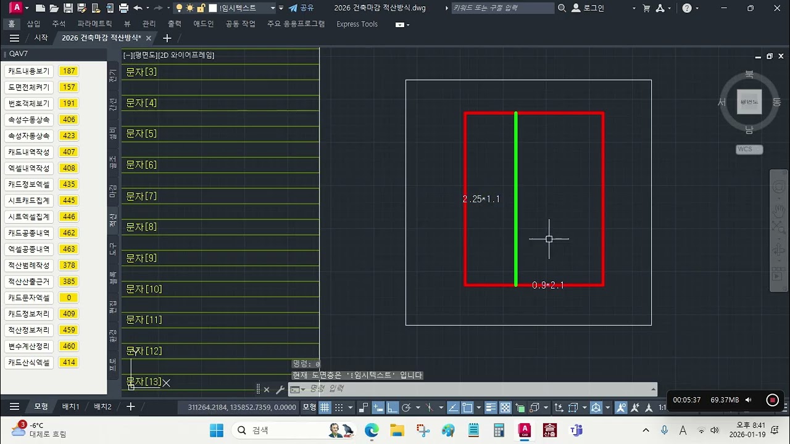Click the Save As icon with pencil
The width and height of the screenshot is (790, 444).
pyautogui.click(x=81, y=8)
